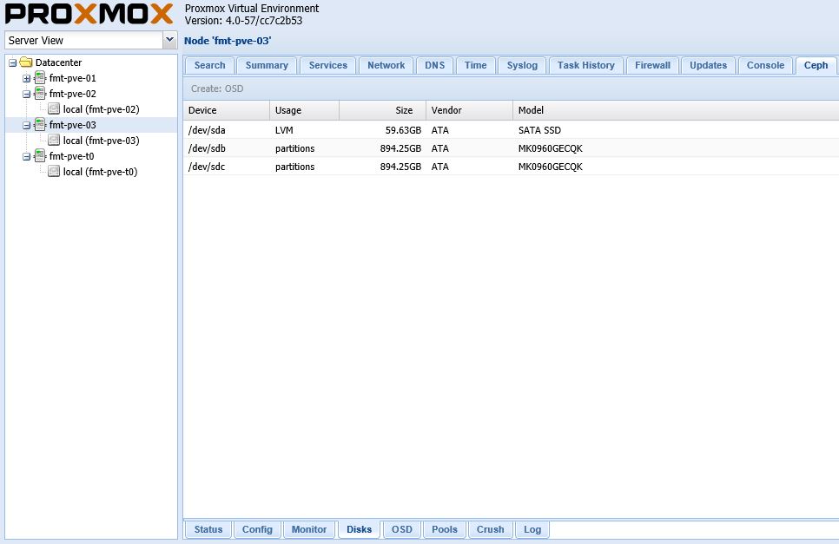This screenshot has height=544, width=839.
Task: Click the local (fmt-pve-t0) storage icon
Action: [x=54, y=172]
